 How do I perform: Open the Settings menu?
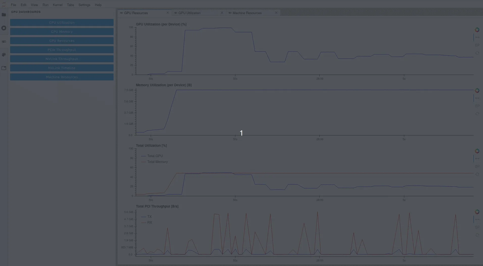[84, 5]
